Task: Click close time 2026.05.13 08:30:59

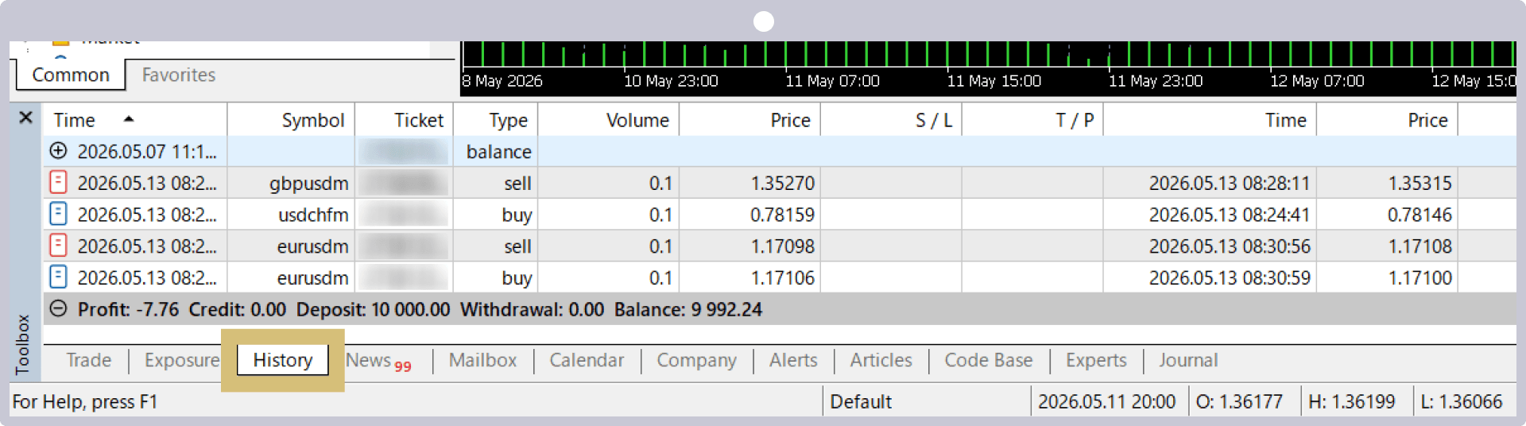Action: (1229, 278)
